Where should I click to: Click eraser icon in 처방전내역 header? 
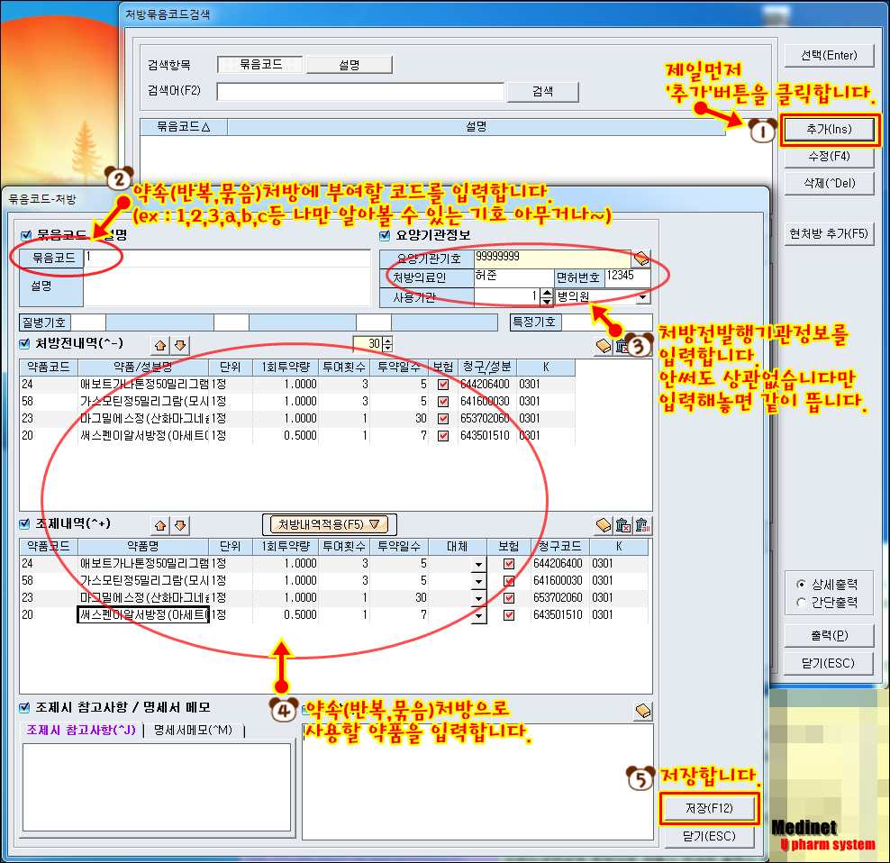604,346
